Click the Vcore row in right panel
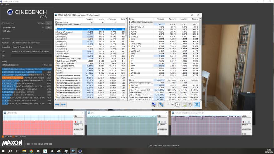274x154 pixels. pyautogui.click(x=164, y=39)
